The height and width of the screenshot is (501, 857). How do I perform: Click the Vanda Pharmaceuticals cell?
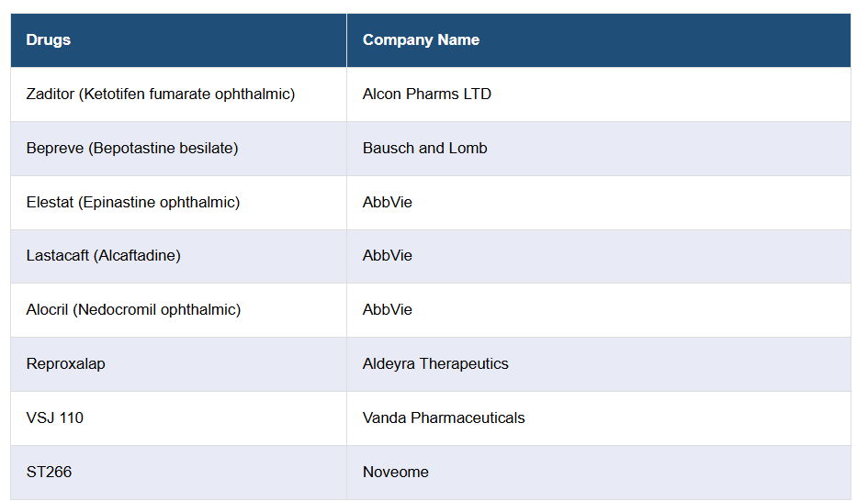(x=444, y=418)
